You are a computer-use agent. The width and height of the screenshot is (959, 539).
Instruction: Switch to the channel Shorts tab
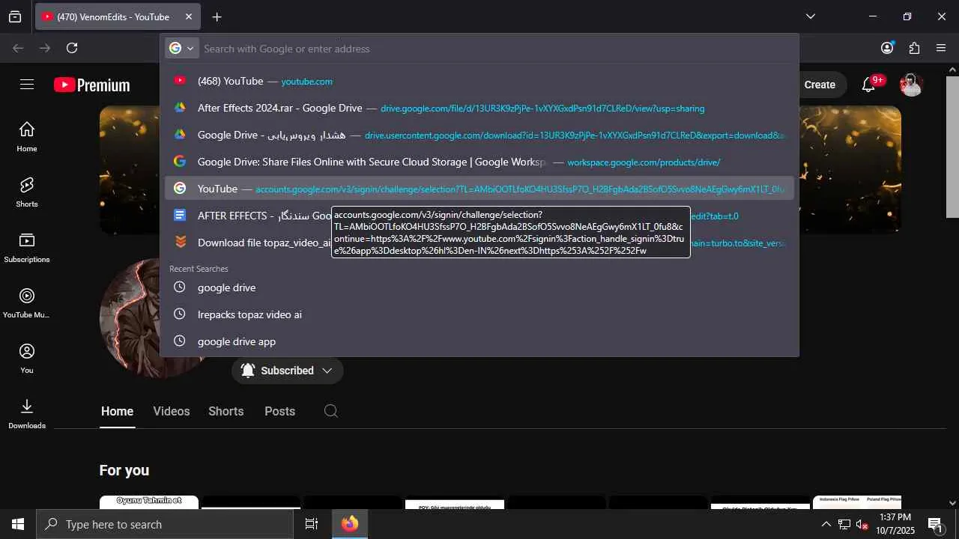point(226,411)
